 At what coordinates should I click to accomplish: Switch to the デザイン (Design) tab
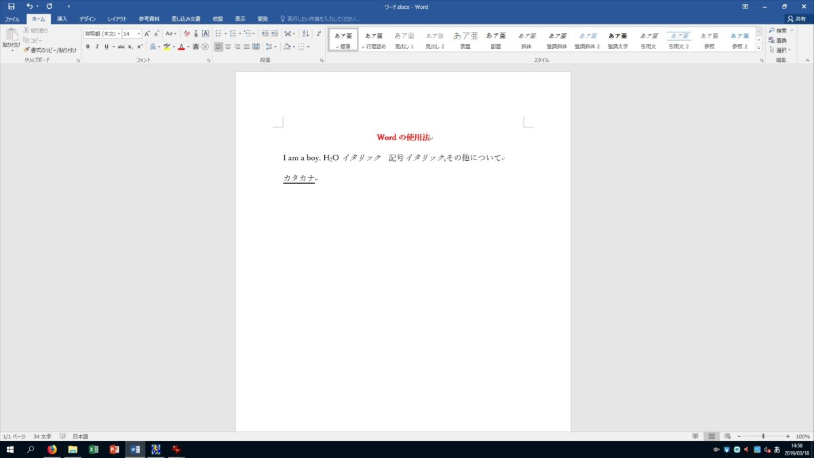tap(88, 19)
